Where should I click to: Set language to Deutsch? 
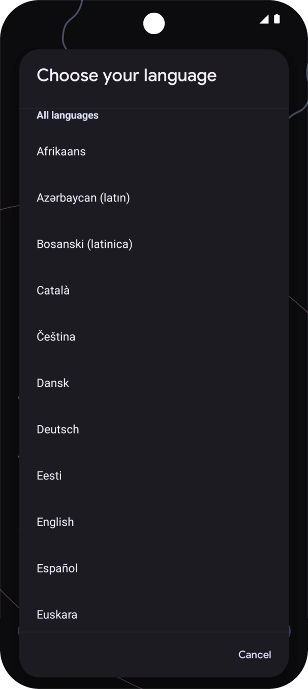58,429
